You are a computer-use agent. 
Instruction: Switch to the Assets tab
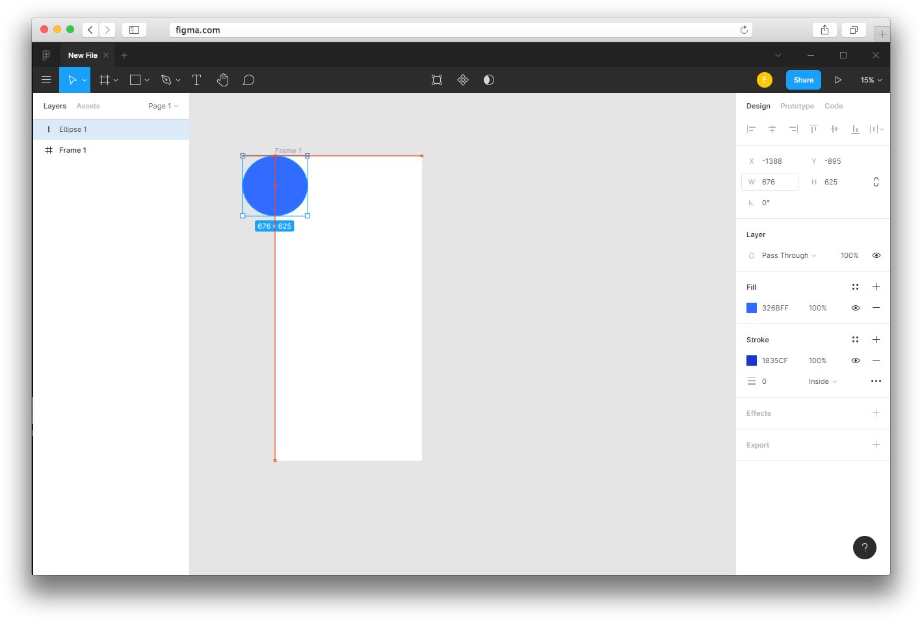[88, 106]
